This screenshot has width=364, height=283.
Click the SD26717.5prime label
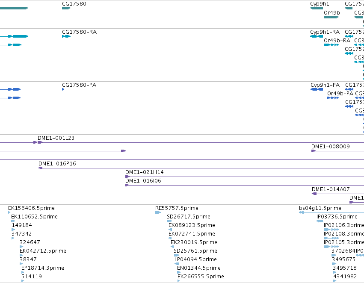tap(189, 217)
